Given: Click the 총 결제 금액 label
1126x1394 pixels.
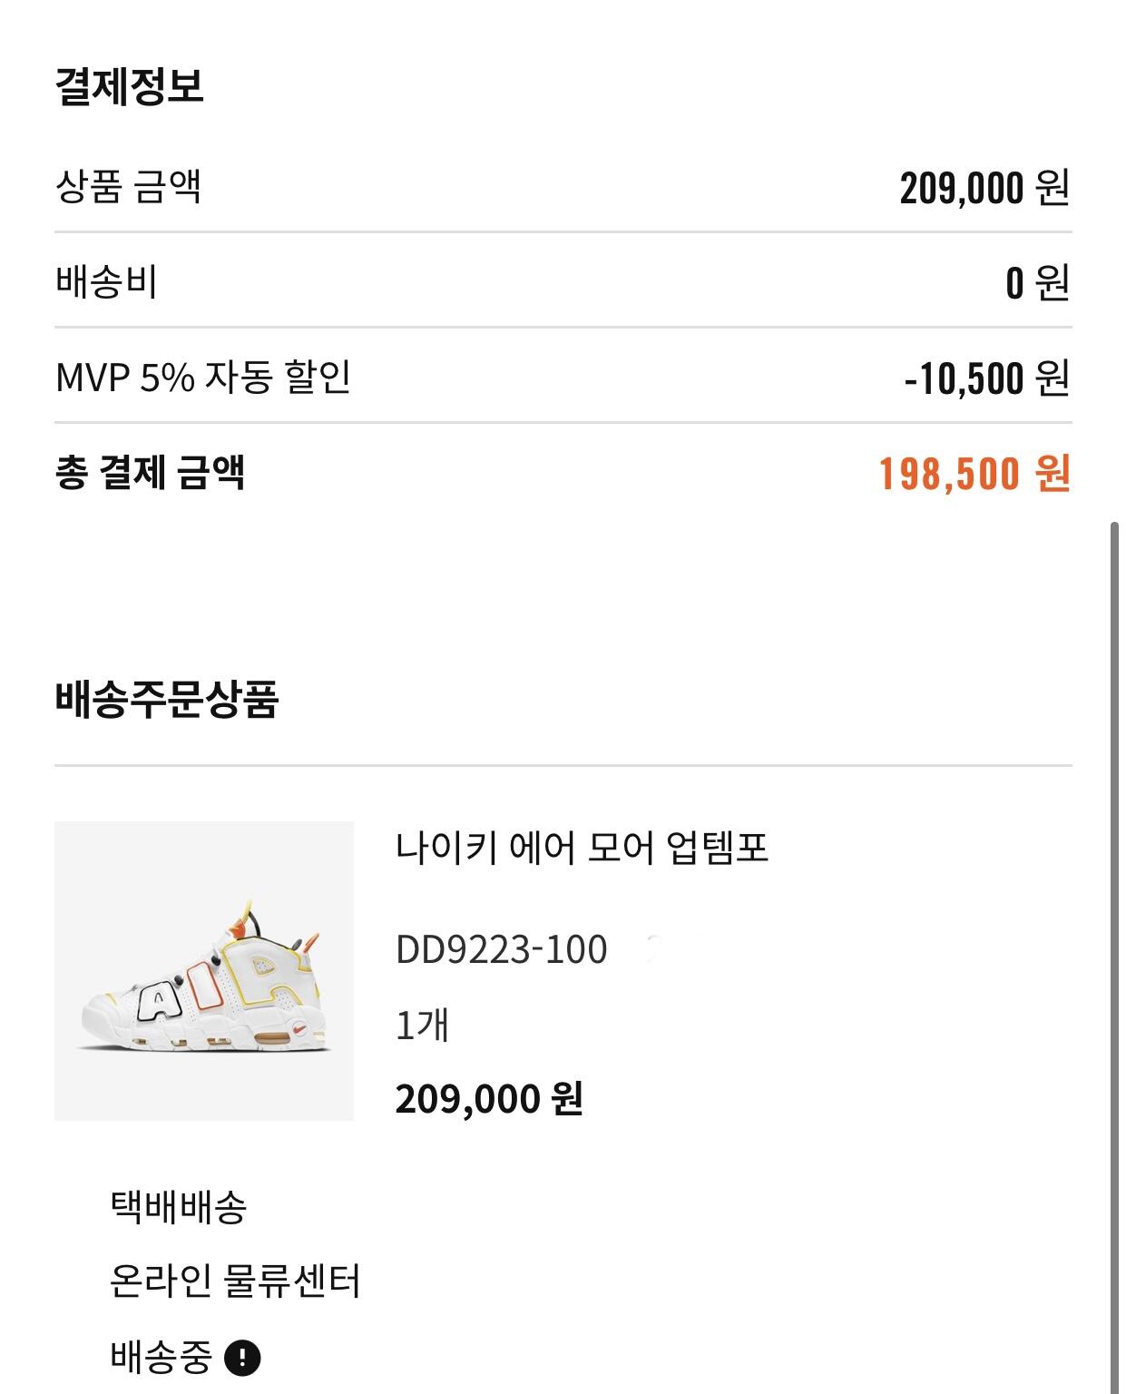Looking at the screenshot, I should pyautogui.click(x=151, y=472).
